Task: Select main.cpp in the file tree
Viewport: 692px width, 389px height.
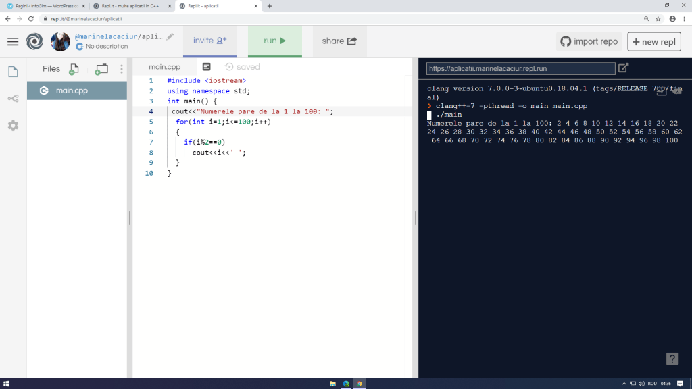Action: pyautogui.click(x=72, y=90)
